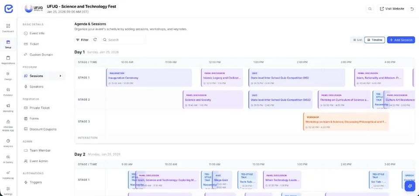Click the undo arrow icon in header
This screenshot has height=196, width=419.
tap(412, 9)
